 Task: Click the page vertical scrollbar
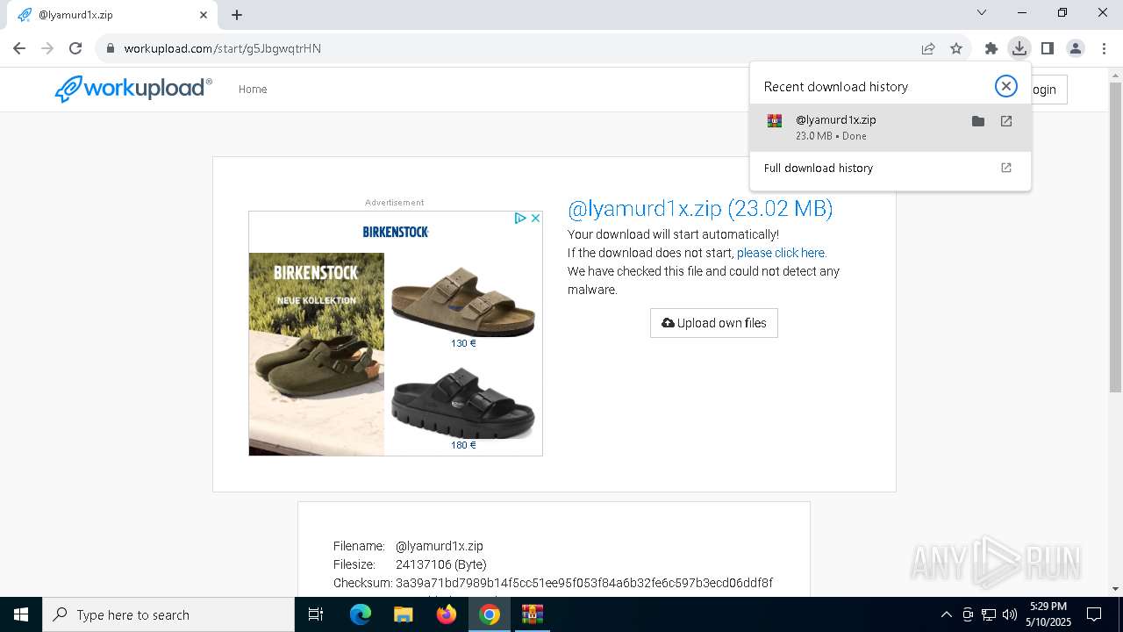click(1116, 237)
